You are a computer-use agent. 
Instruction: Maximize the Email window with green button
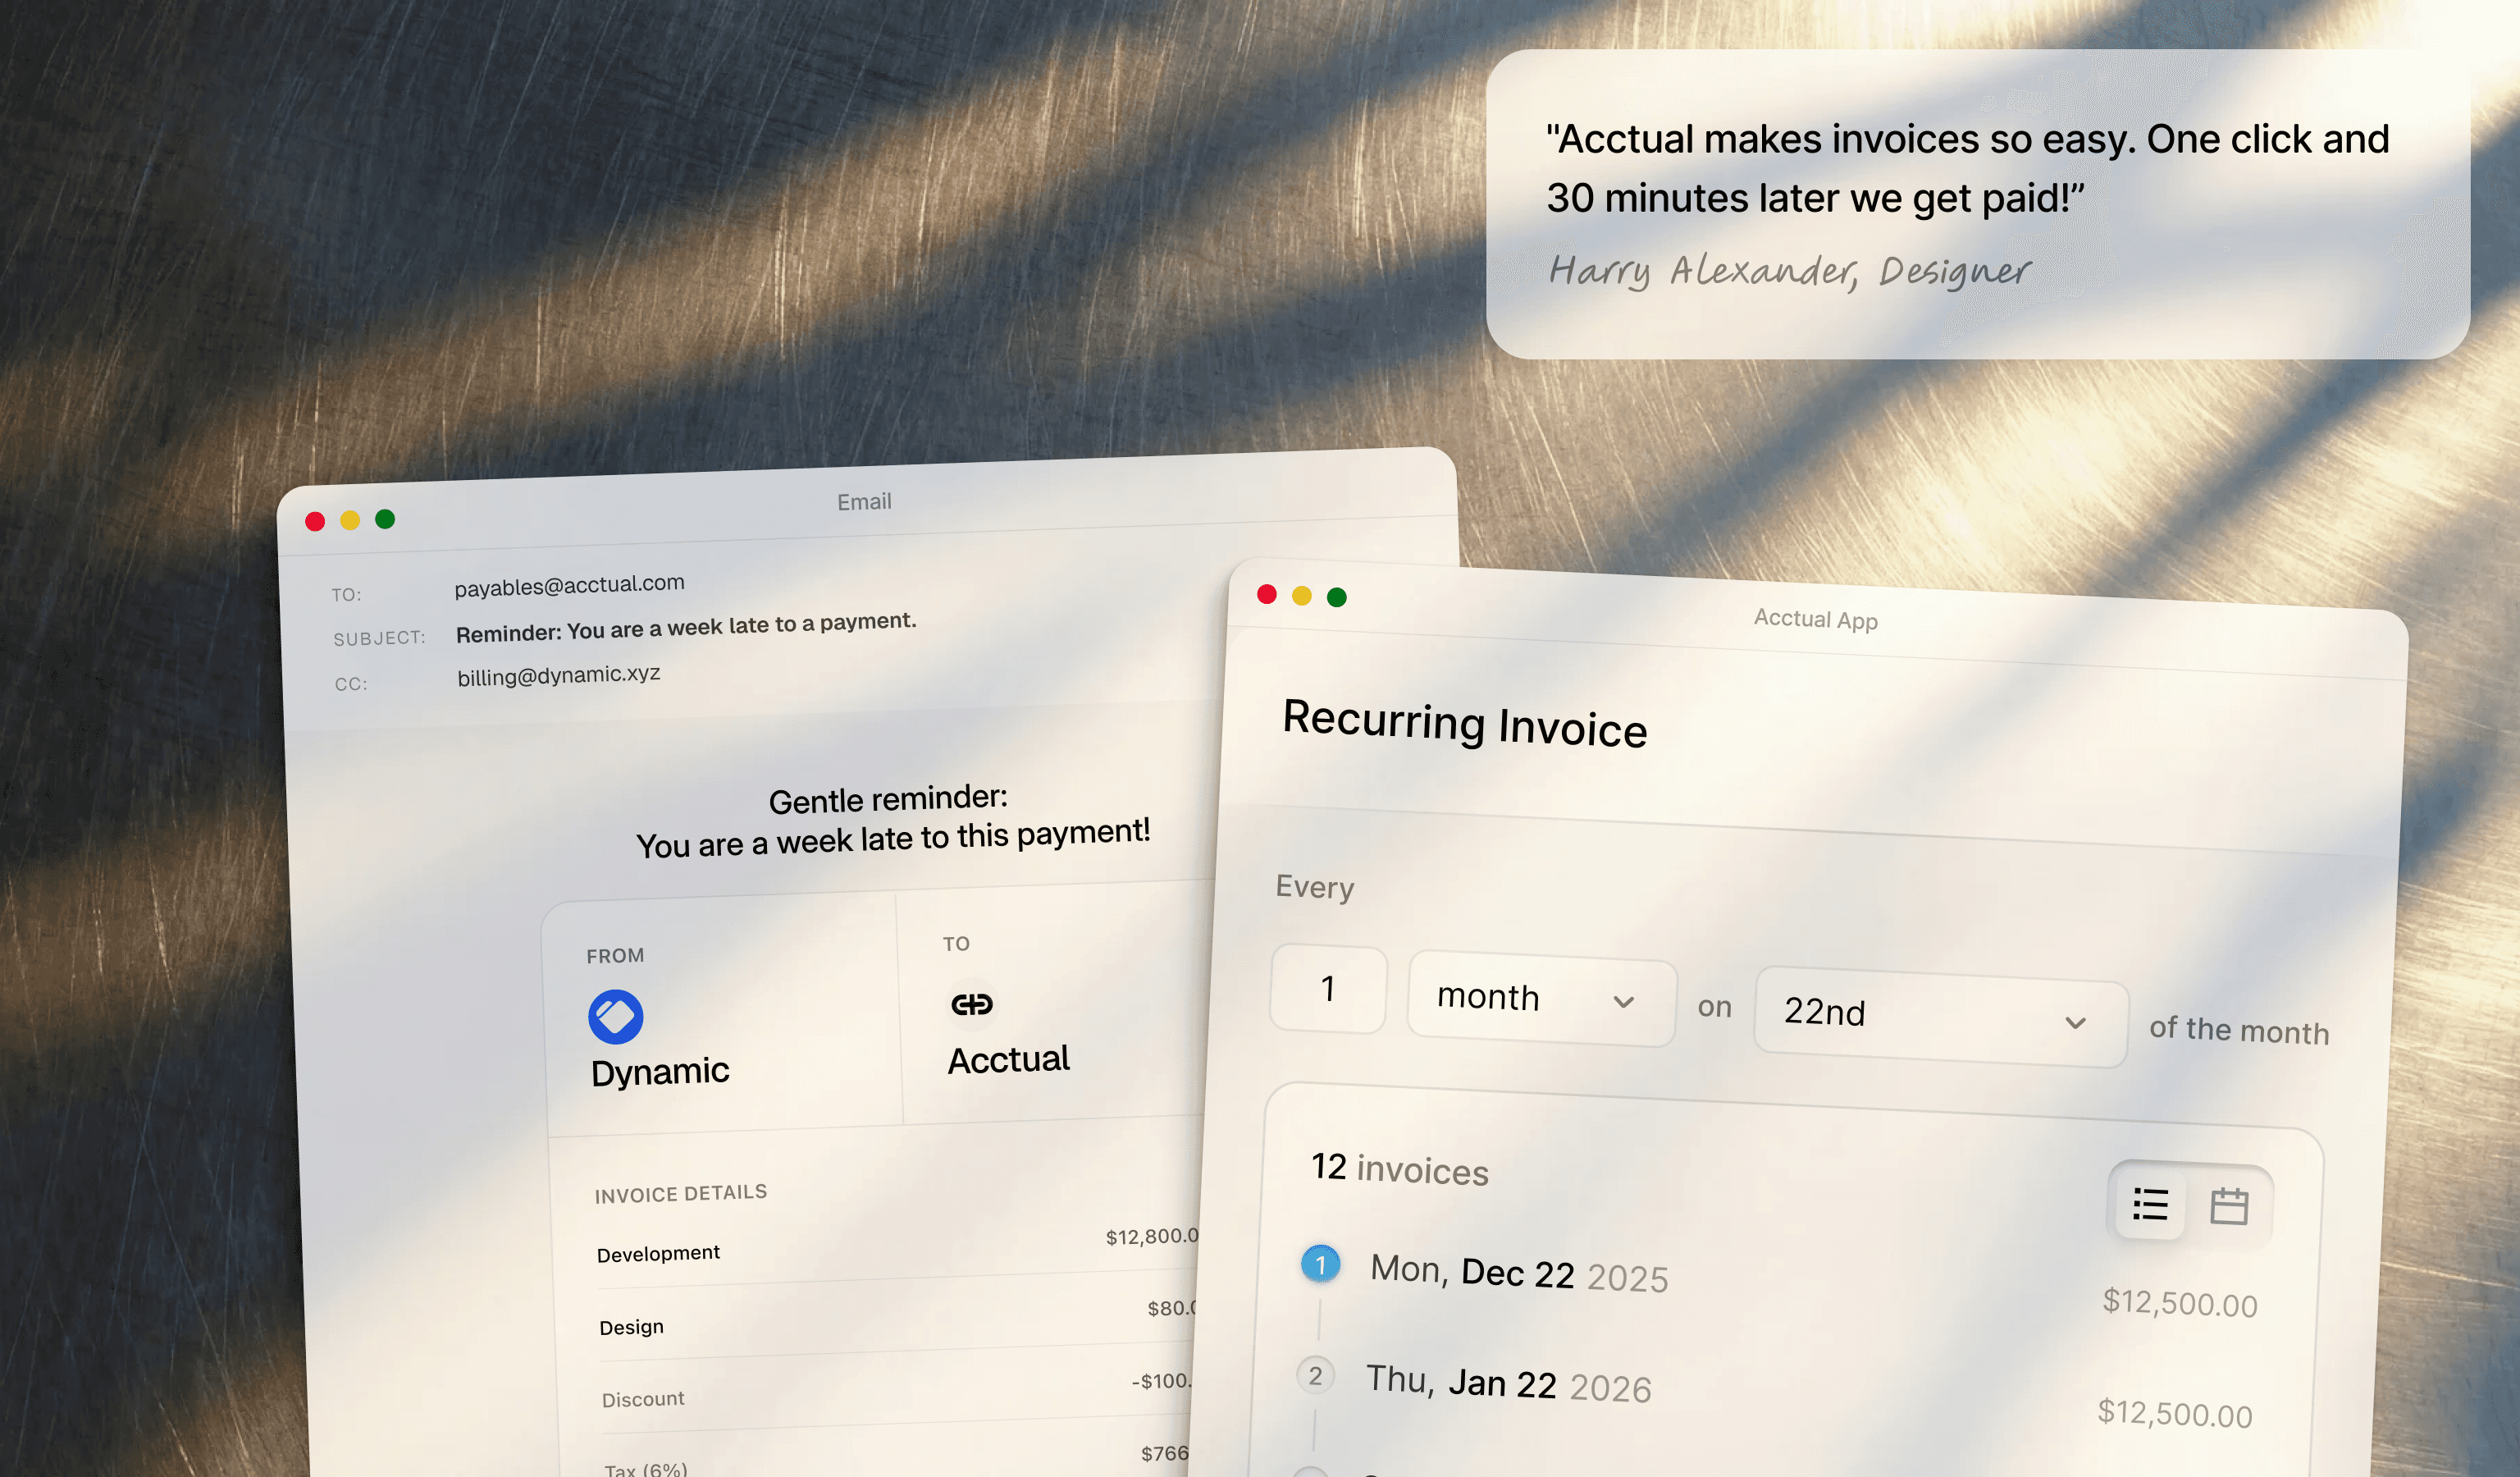click(385, 518)
